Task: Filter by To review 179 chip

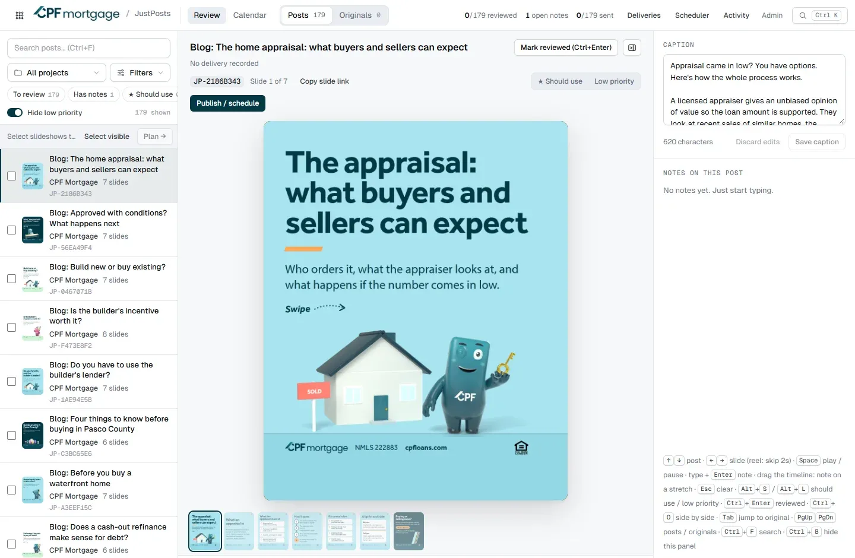Action: pos(36,94)
